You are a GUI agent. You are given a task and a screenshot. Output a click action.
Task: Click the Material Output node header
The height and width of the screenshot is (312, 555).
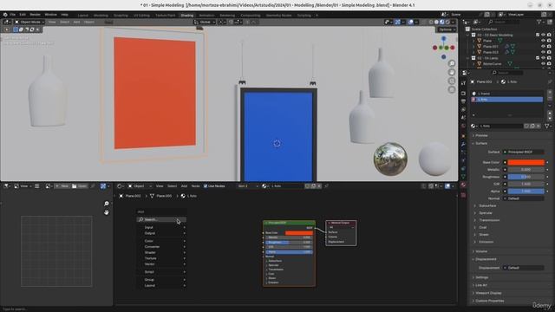[x=341, y=223]
